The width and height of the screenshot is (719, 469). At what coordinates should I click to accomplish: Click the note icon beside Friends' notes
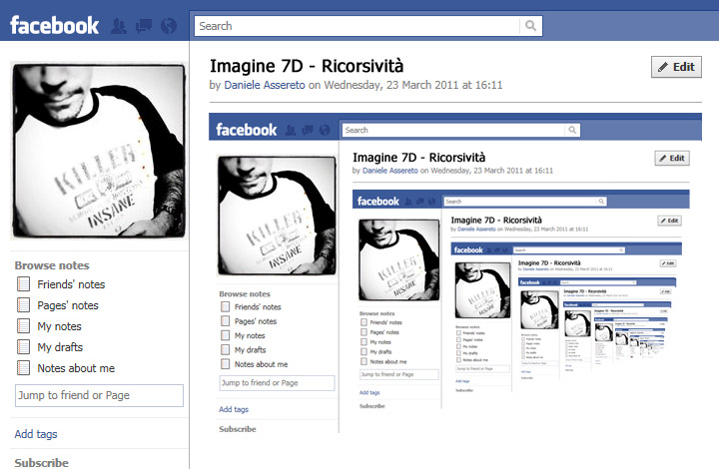tap(23, 284)
